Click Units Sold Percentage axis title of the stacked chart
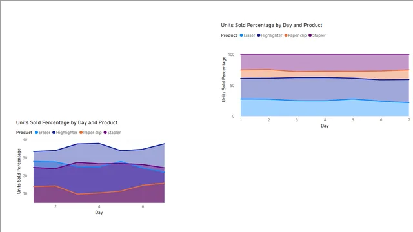This screenshot has width=413, height=232. tap(224, 79)
